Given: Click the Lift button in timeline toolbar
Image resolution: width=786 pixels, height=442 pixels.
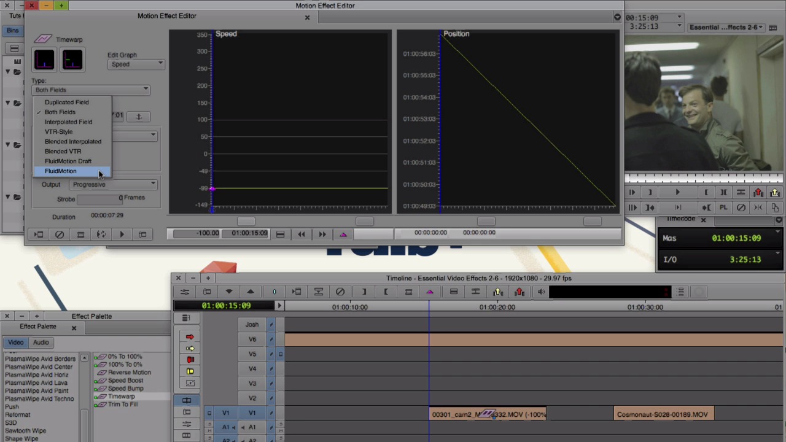Looking at the screenshot, I should point(497,292).
